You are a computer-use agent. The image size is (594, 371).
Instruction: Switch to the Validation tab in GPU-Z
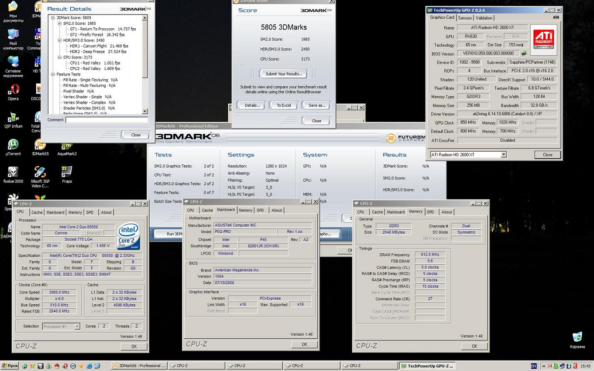484,18
